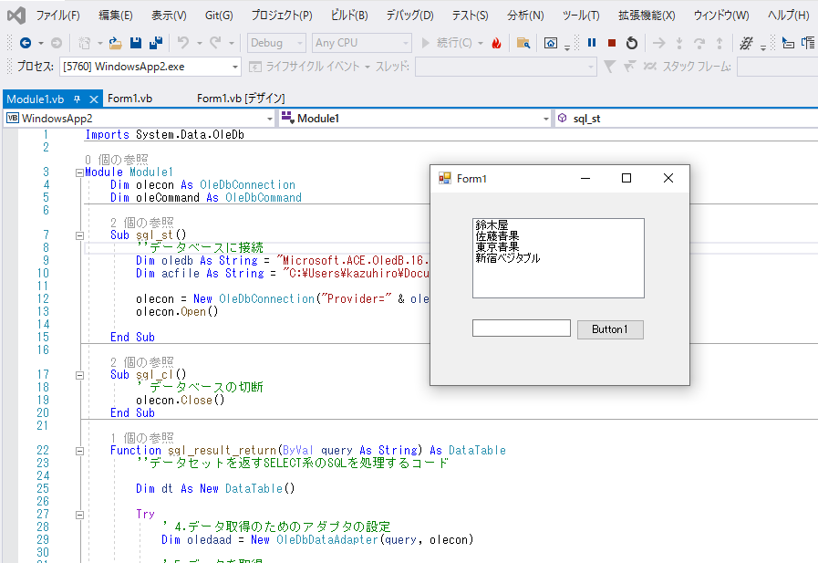Restart the debug session

click(x=632, y=43)
